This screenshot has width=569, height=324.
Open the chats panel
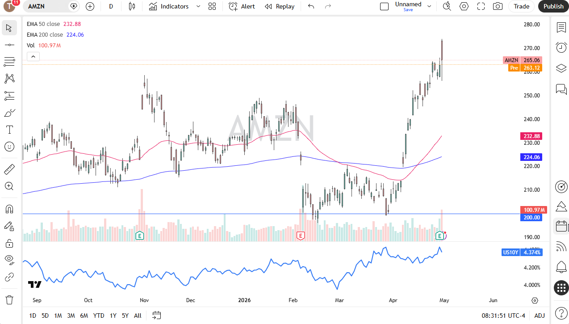click(x=561, y=89)
